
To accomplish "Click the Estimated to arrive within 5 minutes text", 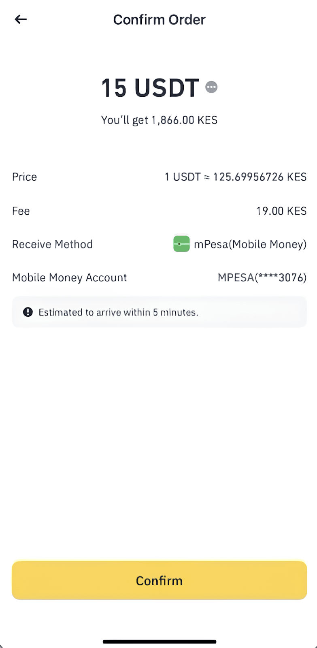I will click(x=118, y=312).
